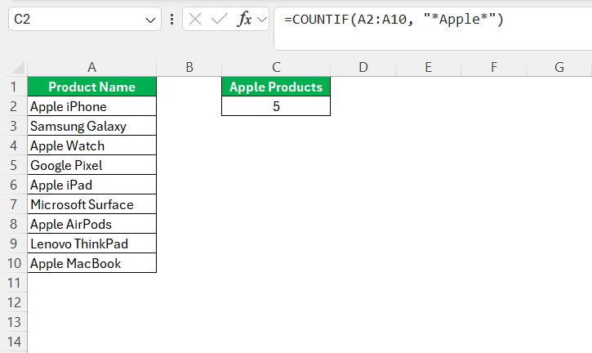Select row 13 header

coord(14,323)
